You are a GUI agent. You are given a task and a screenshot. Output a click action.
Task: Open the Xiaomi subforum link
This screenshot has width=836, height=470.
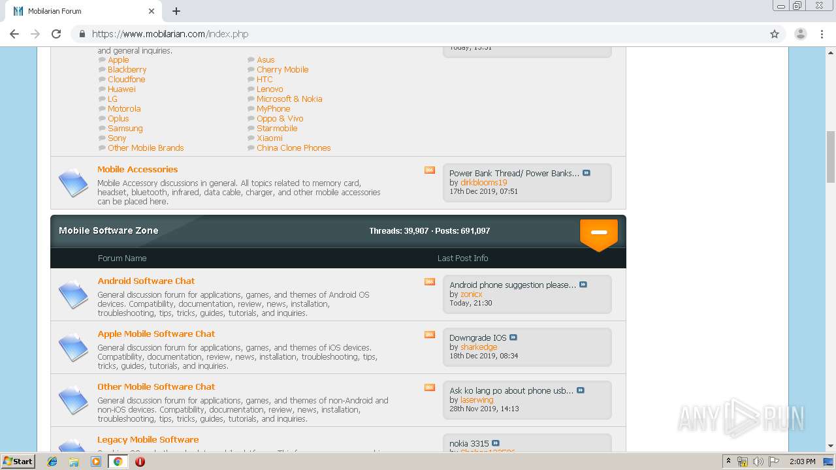click(x=270, y=138)
